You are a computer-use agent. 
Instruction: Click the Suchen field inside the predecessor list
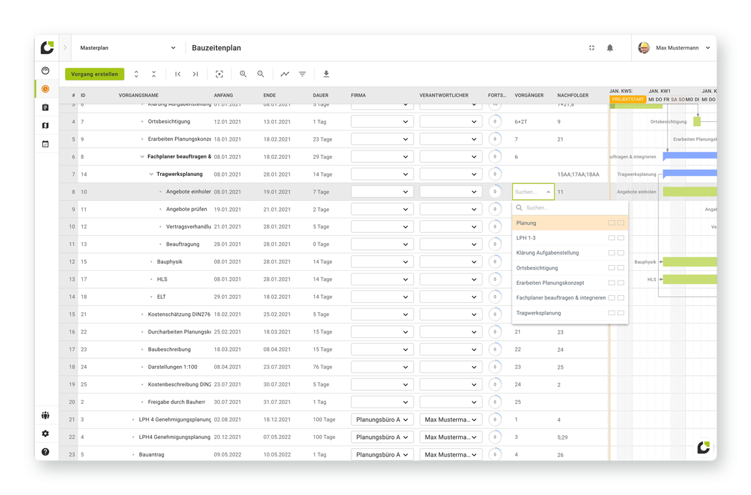[570, 208]
